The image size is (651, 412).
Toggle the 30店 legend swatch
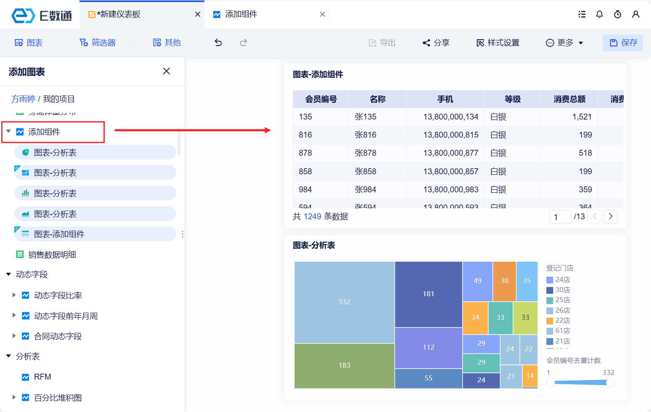pos(550,290)
